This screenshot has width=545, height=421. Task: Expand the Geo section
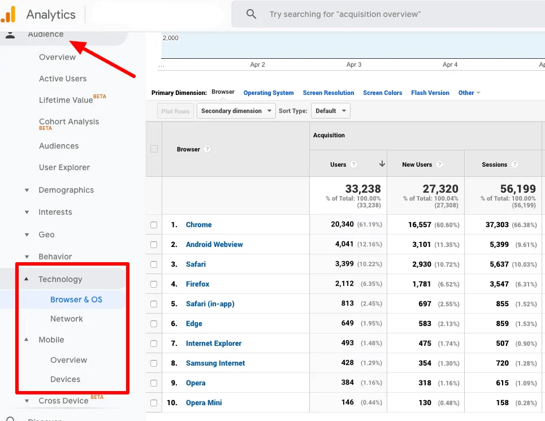pos(27,235)
